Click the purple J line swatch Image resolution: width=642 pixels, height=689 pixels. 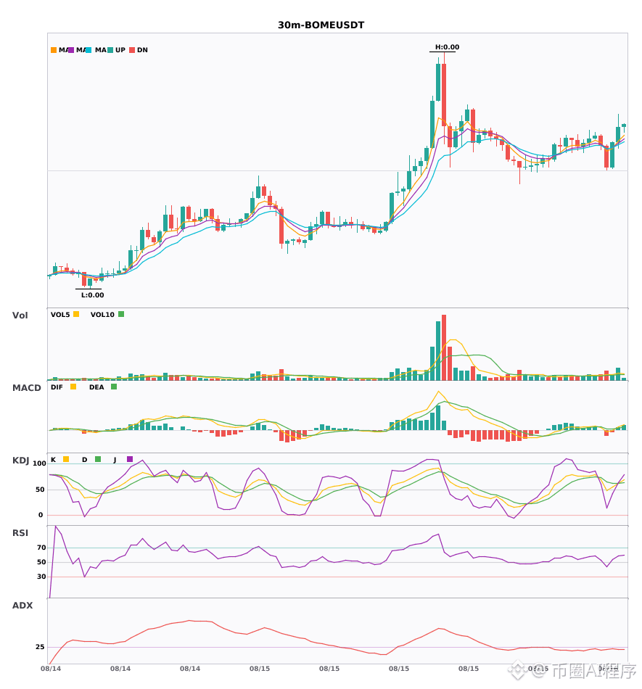[x=130, y=459]
